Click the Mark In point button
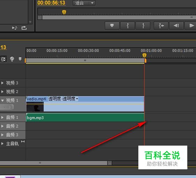196x178 pixels. [128, 25]
